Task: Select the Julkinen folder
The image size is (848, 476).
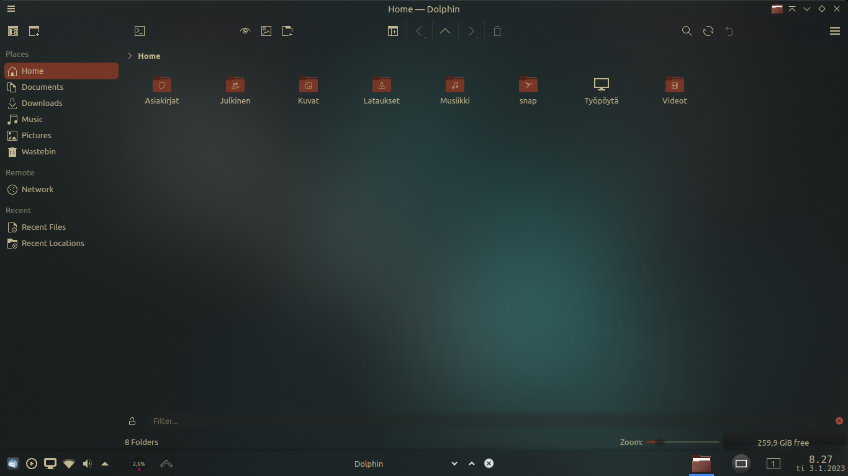Action: coord(235,90)
